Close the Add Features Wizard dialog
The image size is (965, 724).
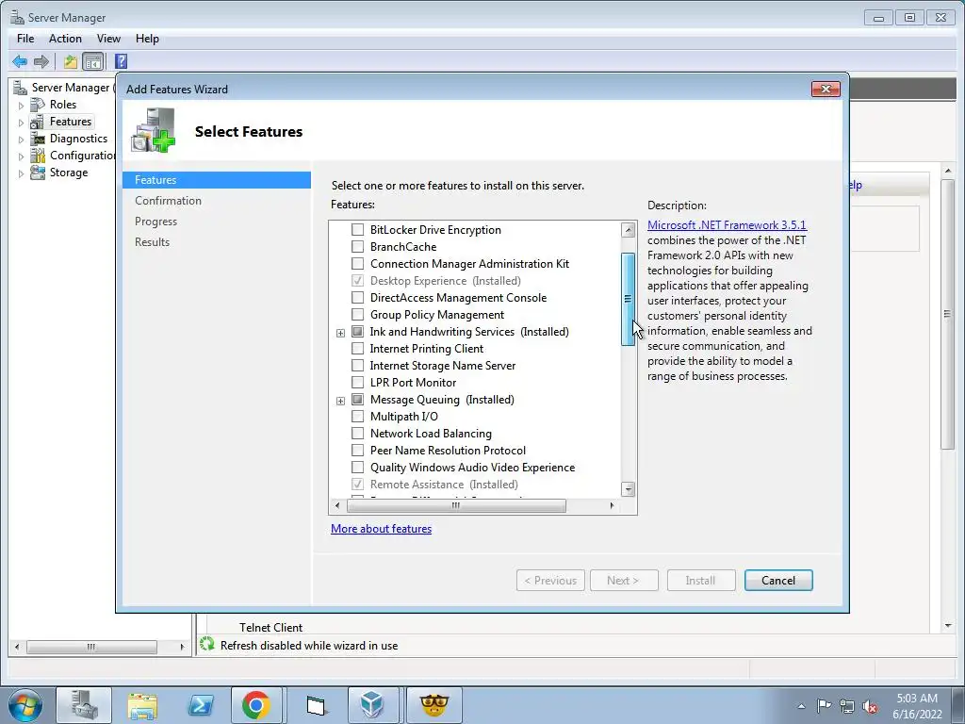[826, 90]
